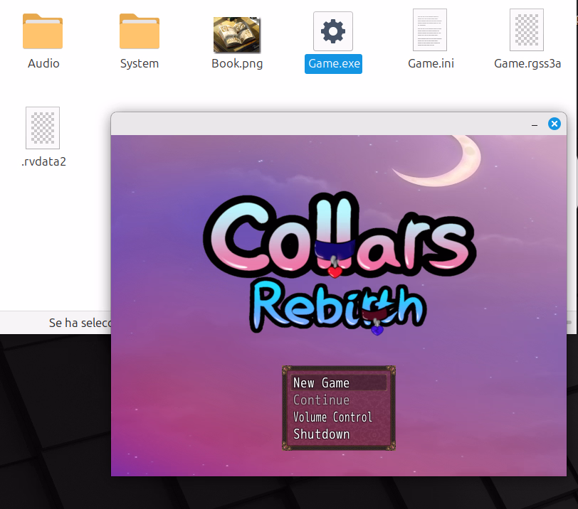Select Shutdown in the title menu
578x509 pixels.
tap(337, 434)
